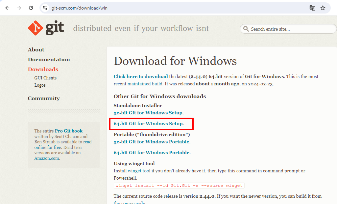Bookmark this page with star icon
This screenshot has height=204, width=337.
point(323,8)
